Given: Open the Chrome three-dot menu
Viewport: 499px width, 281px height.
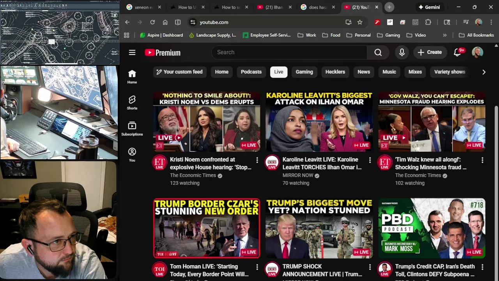Looking at the screenshot, I should point(491,22).
